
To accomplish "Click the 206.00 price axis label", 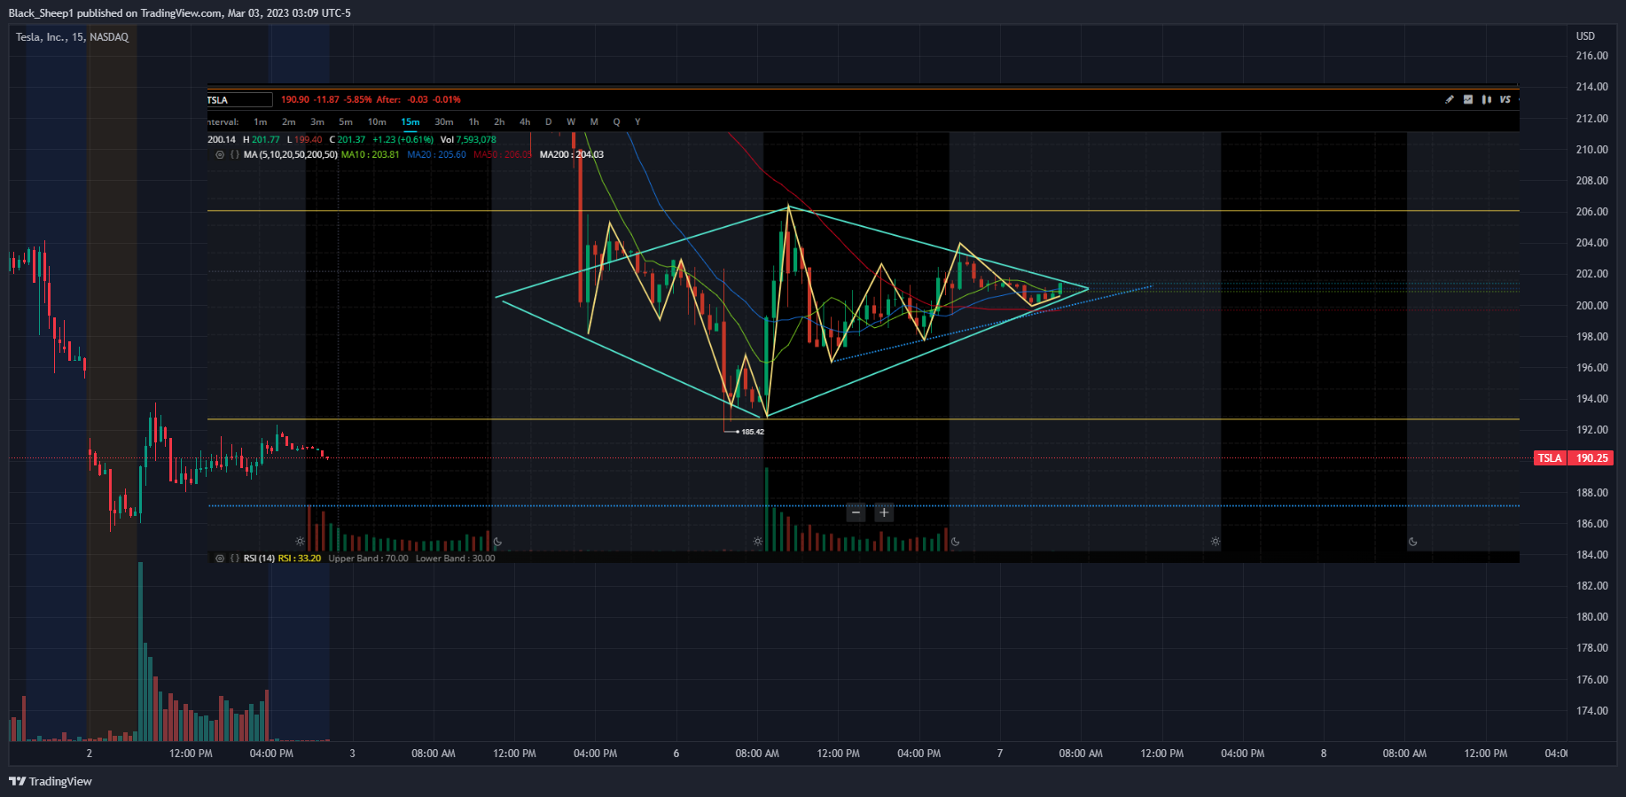I will 1591,212.
